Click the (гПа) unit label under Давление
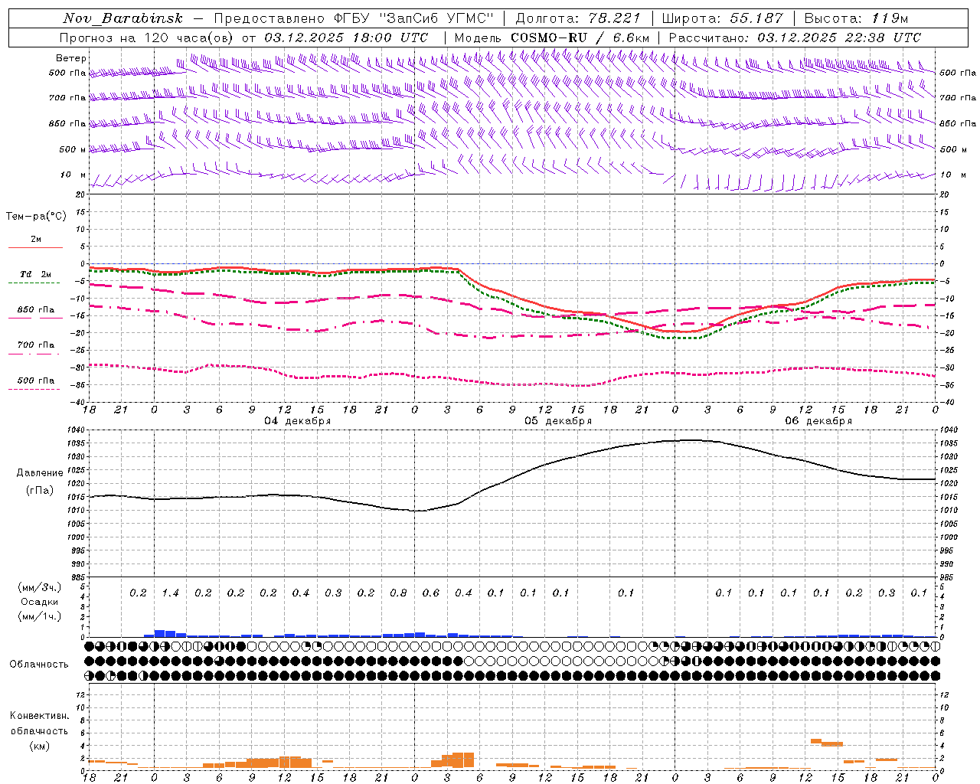 tap(40, 491)
